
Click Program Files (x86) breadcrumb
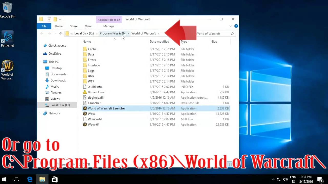[x=112, y=33]
